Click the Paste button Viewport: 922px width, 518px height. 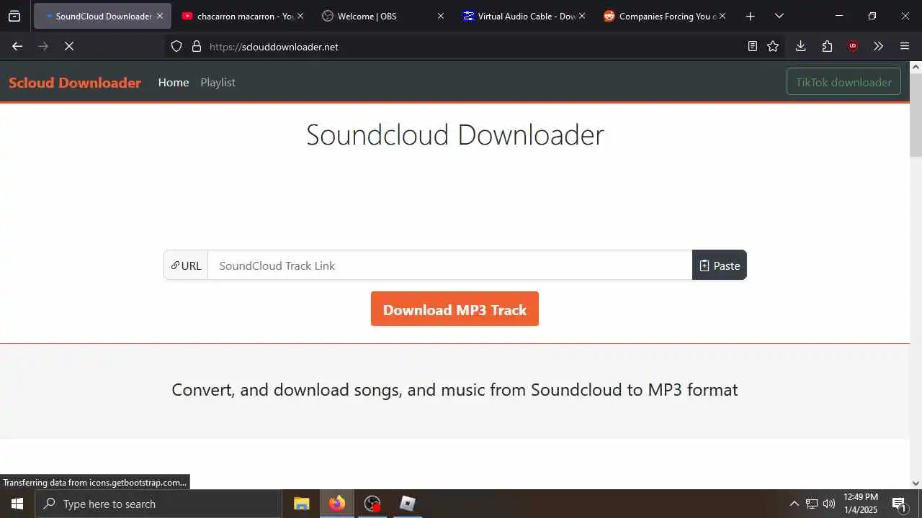720,265
